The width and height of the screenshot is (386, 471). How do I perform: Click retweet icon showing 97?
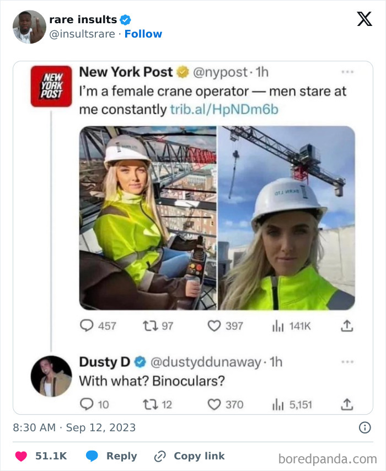pos(151,326)
